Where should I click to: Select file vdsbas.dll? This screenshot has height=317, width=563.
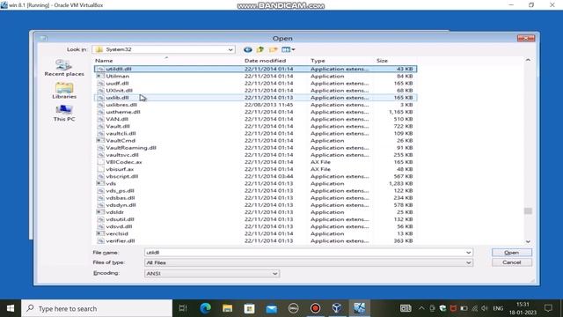255,197
